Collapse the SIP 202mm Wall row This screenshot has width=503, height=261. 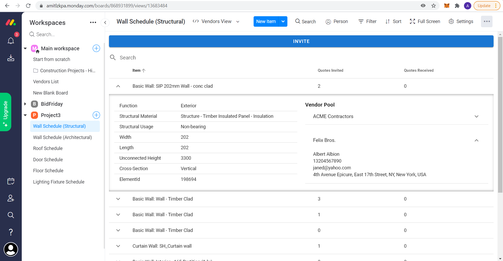pyautogui.click(x=118, y=86)
